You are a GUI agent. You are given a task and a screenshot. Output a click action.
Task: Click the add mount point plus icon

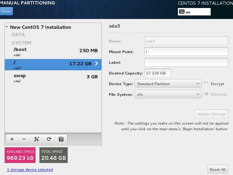12,139
